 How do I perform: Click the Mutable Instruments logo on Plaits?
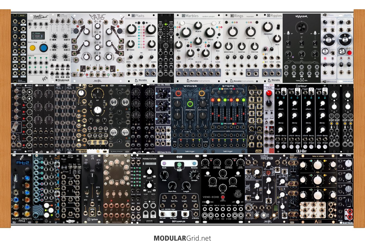(141, 80)
